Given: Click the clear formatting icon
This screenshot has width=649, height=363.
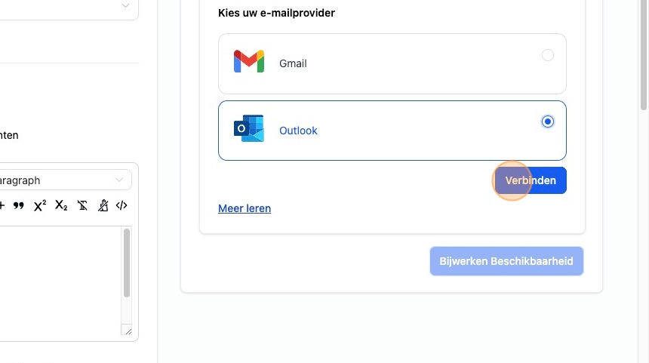Looking at the screenshot, I should click(x=82, y=205).
